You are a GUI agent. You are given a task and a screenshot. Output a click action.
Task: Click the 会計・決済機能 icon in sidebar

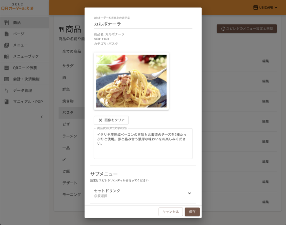[x=7, y=79]
